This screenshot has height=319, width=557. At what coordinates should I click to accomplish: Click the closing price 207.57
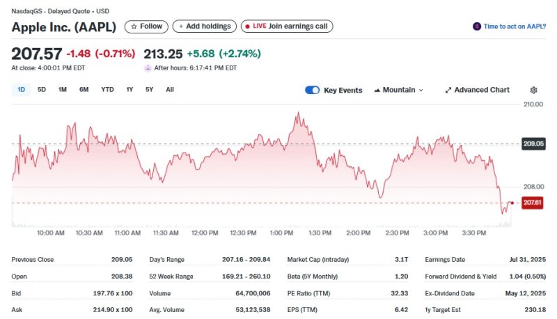point(37,54)
